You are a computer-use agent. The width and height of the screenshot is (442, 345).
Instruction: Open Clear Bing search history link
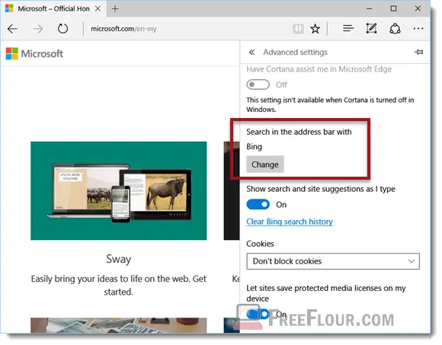tap(290, 222)
